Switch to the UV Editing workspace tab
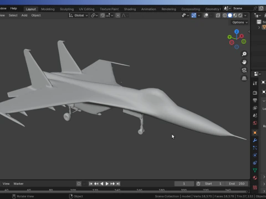 point(86,9)
